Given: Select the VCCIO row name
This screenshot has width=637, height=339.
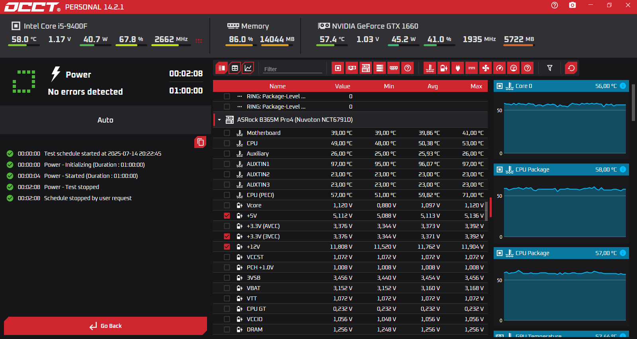Looking at the screenshot, I should pyautogui.click(x=254, y=319).
